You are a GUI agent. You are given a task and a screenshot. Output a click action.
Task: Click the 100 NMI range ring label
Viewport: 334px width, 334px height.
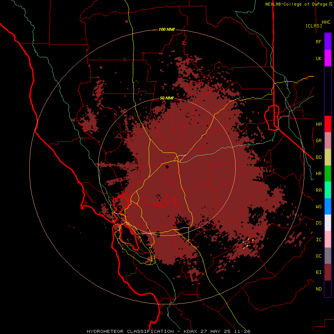(167, 29)
